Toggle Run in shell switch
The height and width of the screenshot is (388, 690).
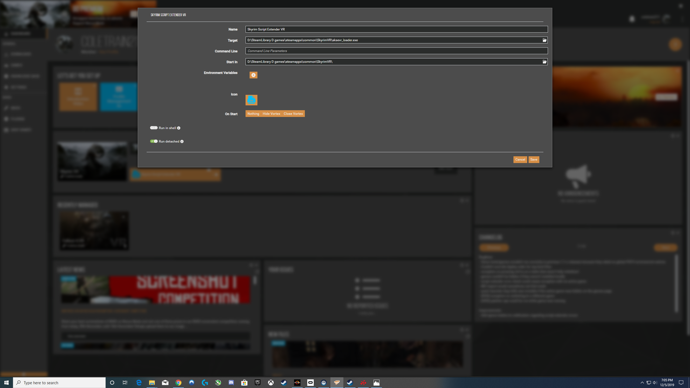(x=154, y=128)
